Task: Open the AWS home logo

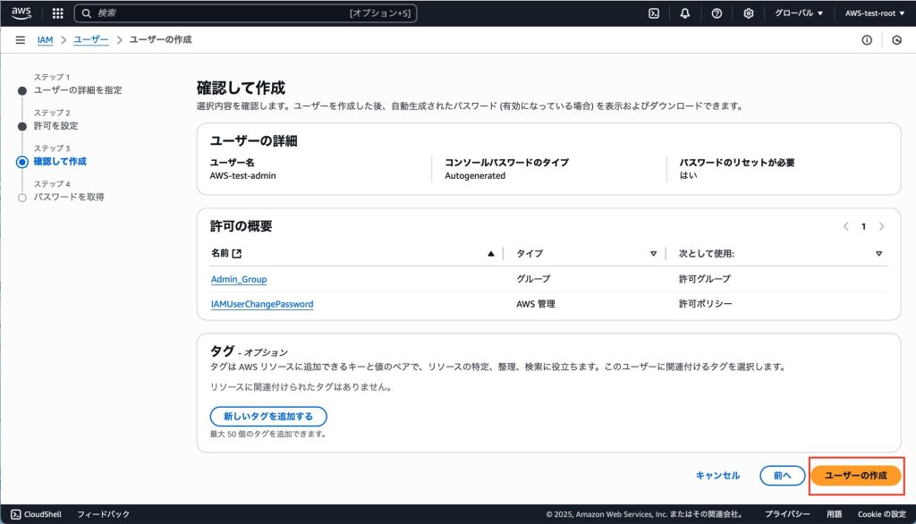Action: tap(21, 13)
